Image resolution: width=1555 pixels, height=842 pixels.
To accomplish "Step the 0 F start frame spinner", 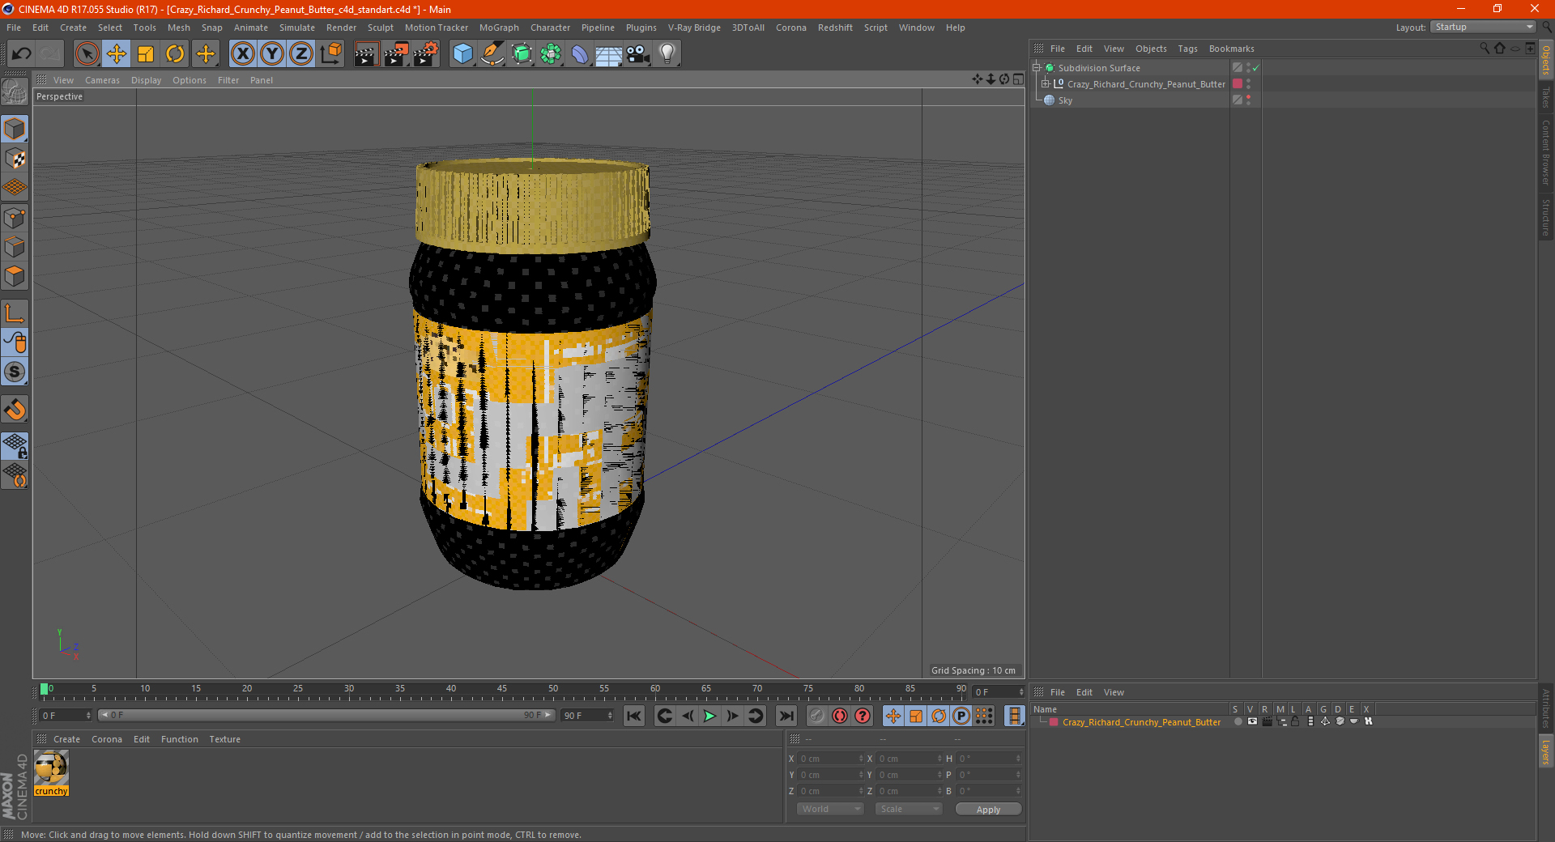I will [x=87, y=716].
